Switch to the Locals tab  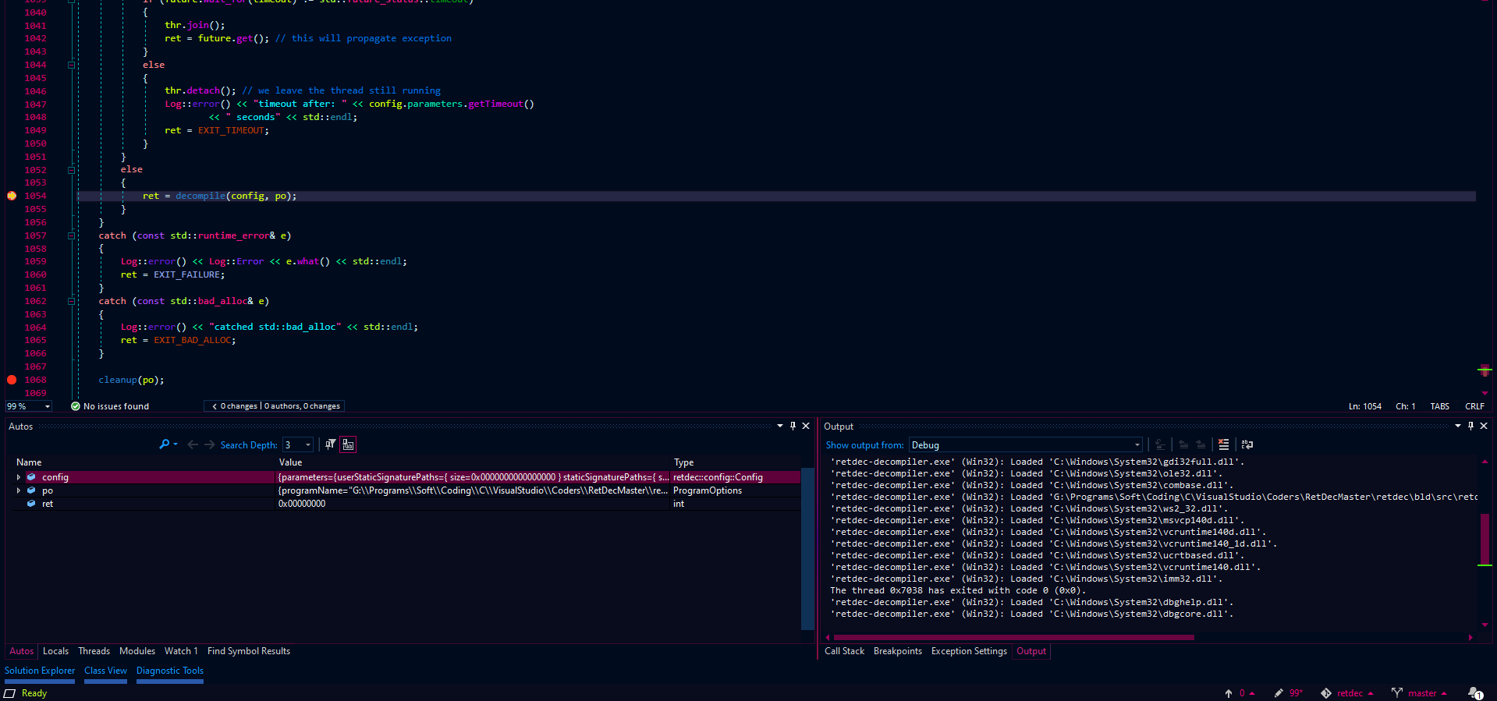point(55,651)
